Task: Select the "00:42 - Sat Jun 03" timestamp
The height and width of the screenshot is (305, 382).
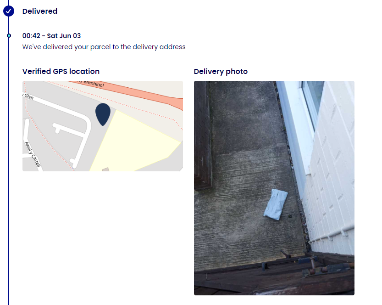Action: 52,36
